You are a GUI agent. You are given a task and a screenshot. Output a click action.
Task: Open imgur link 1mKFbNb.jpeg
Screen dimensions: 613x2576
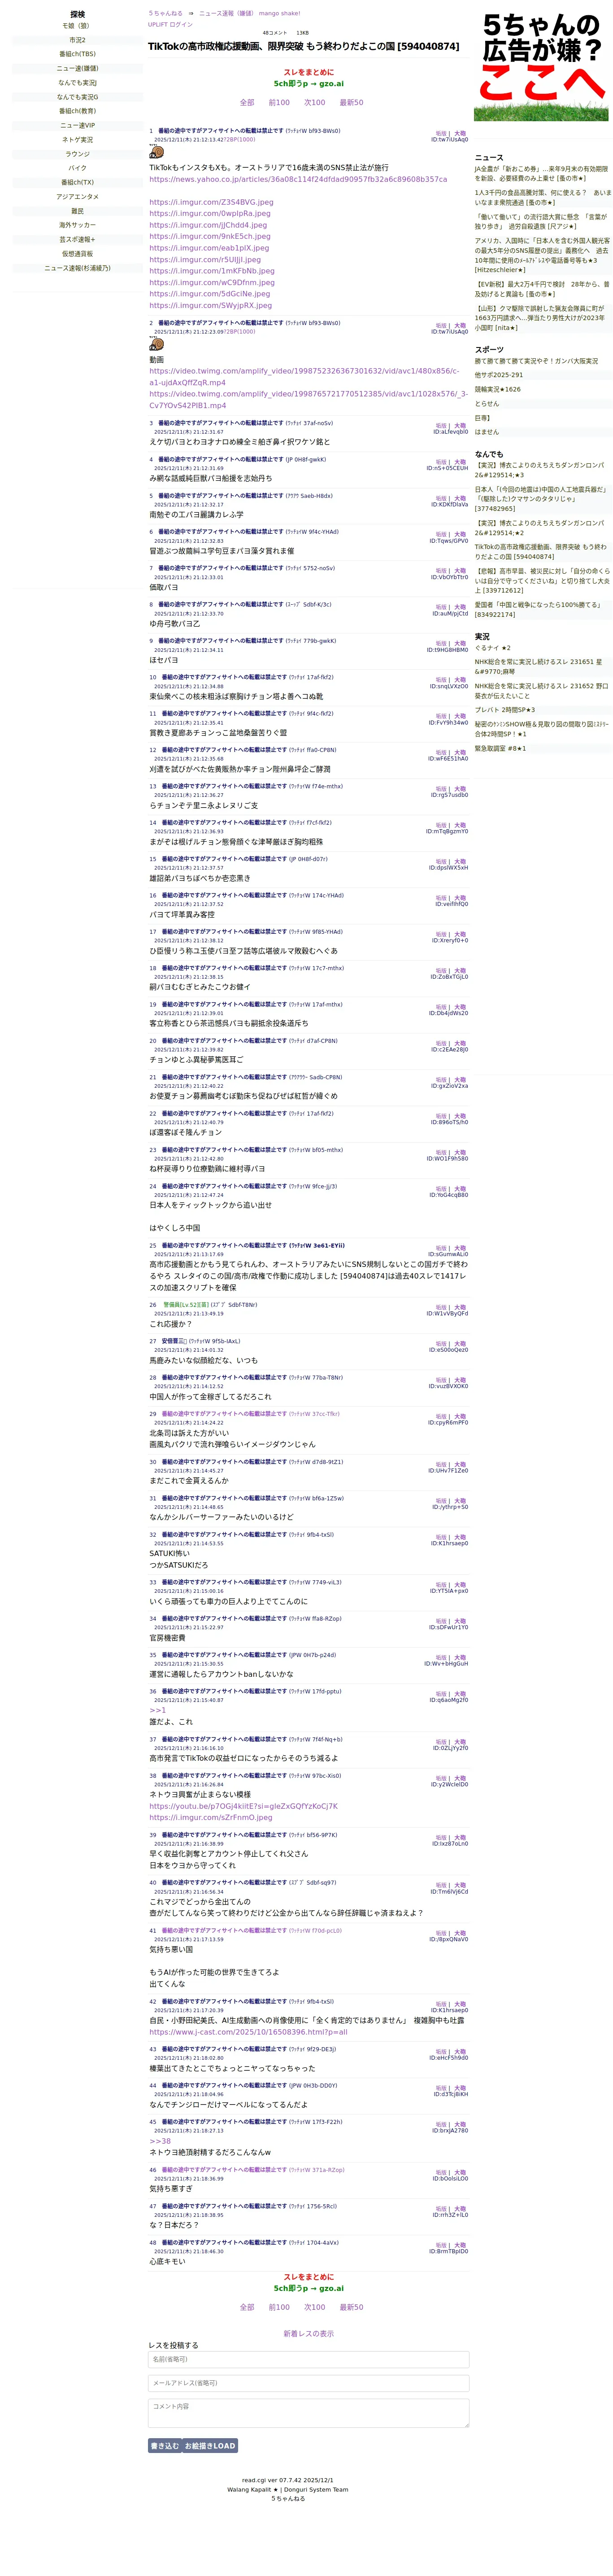[x=212, y=271]
